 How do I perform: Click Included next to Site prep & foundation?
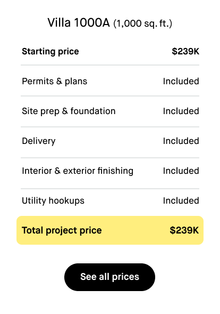click(x=181, y=111)
